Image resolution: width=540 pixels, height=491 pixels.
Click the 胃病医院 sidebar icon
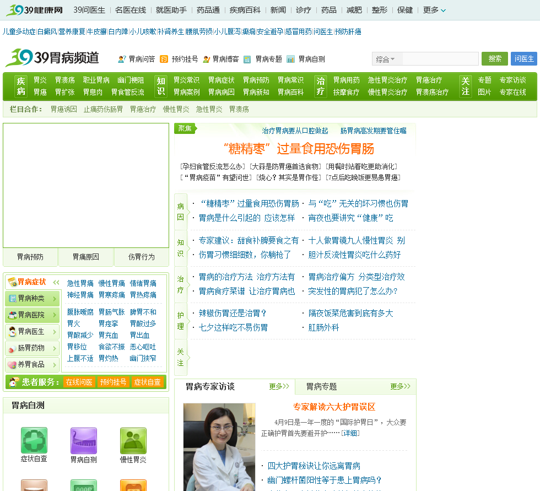click(x=12, y=315)
